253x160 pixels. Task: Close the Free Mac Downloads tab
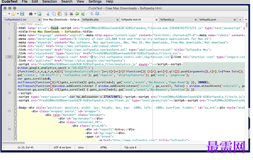tap(78, 20)
